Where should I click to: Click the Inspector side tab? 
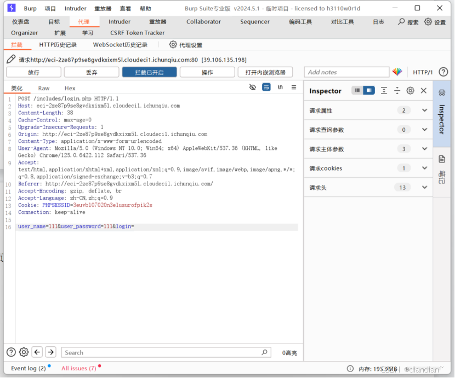[x=442, y=114]
